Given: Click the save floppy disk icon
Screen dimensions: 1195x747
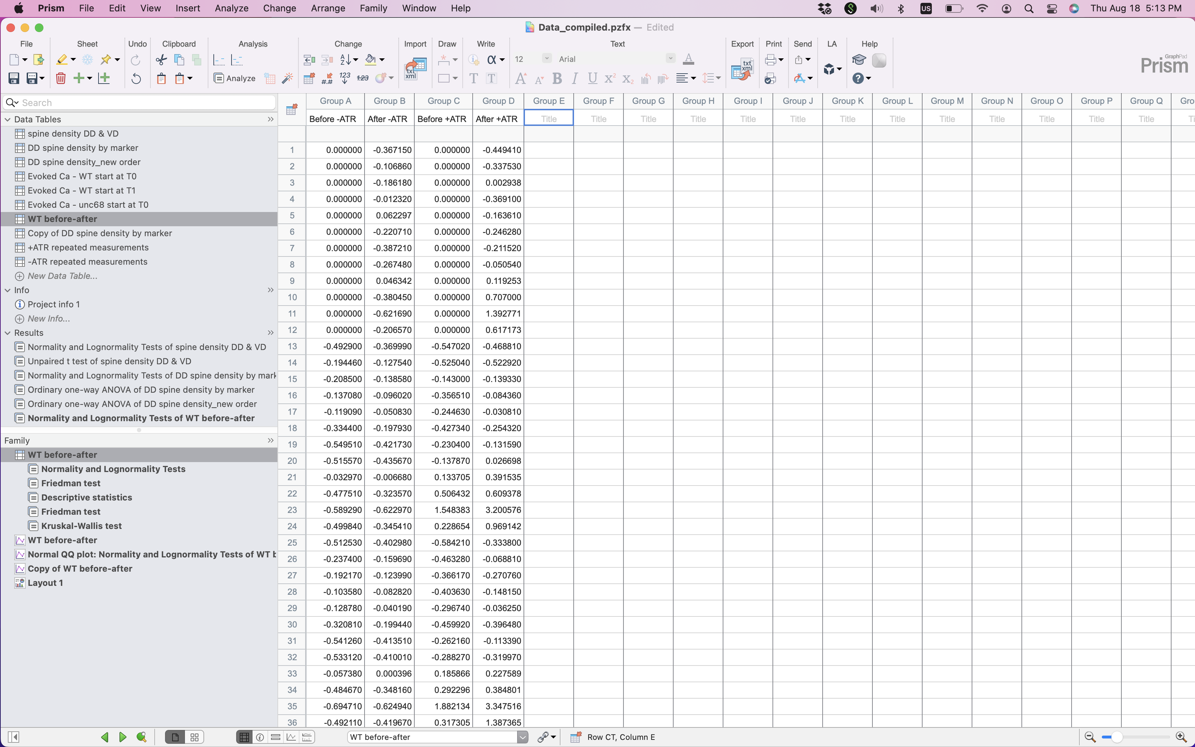Looking at the screenshot, I should click(14, 79).
